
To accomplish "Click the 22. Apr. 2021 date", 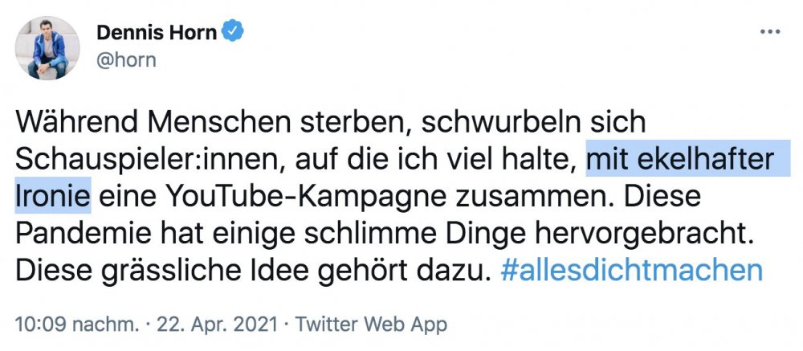I will [218, 324].
